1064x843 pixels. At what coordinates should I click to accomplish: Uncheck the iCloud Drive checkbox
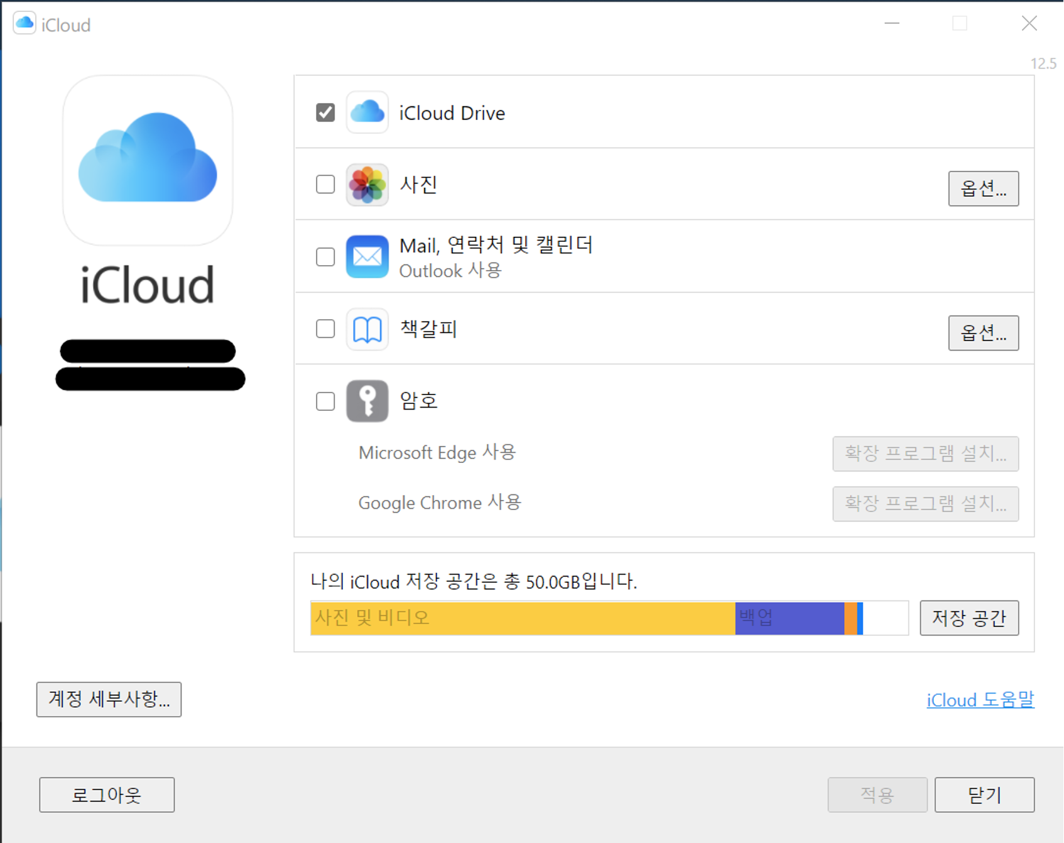pos(325,112)
